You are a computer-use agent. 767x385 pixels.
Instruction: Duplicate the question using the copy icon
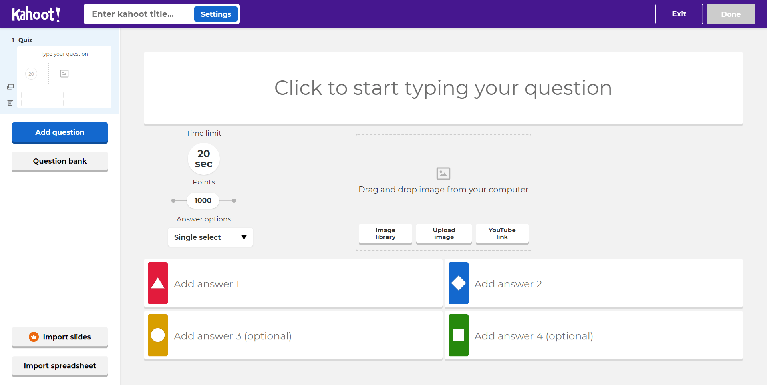pyautogui.click(x=10, y=86)
